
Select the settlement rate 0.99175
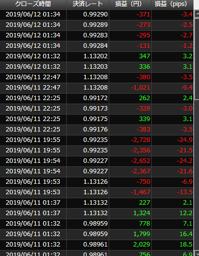coord(95,119)
